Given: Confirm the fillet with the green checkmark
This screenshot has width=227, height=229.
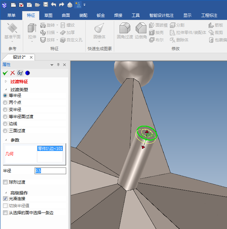Looking at the screenshot, I should click(x=5, y=73).
